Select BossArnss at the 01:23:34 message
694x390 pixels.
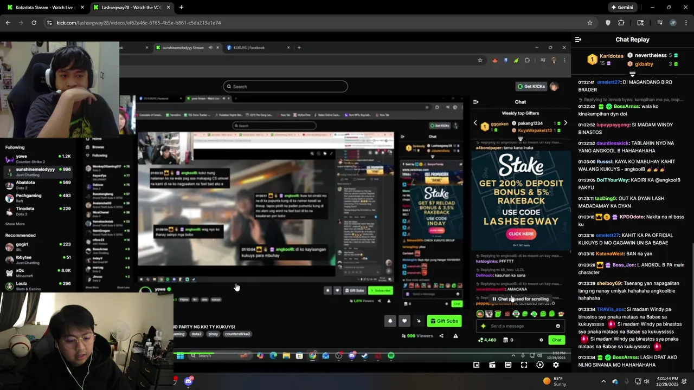click(x=626, y=357)
